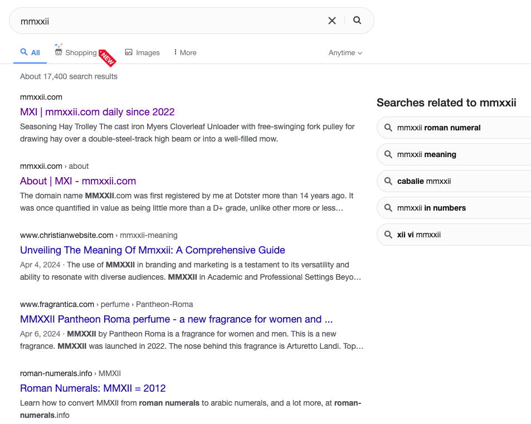Click the Images tab picture icon
The image size is (531, 424).
(129, 52)
